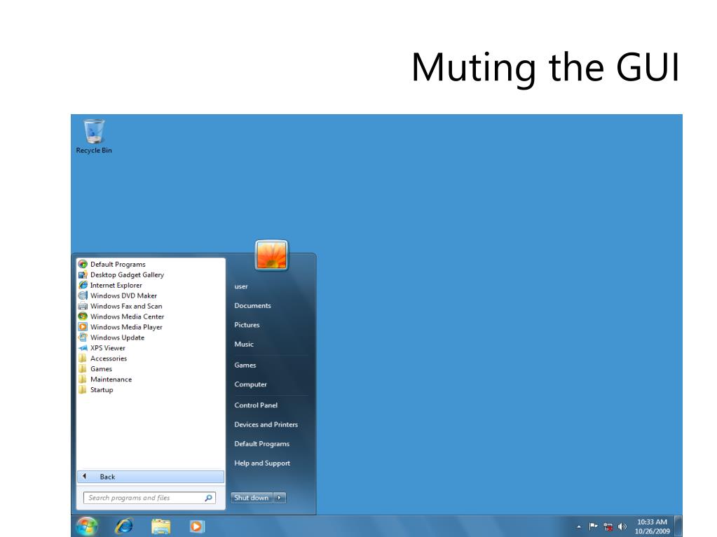Open the Recycle Bin desktop icon
This screenshot has width=717, height=537.
pyautogui.click(x=94, y=136)
